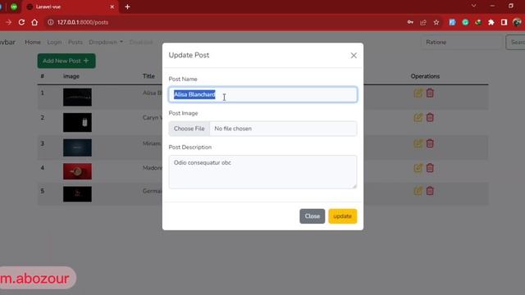Open the row 3 post image thumbnail

(x=77, y=147)
